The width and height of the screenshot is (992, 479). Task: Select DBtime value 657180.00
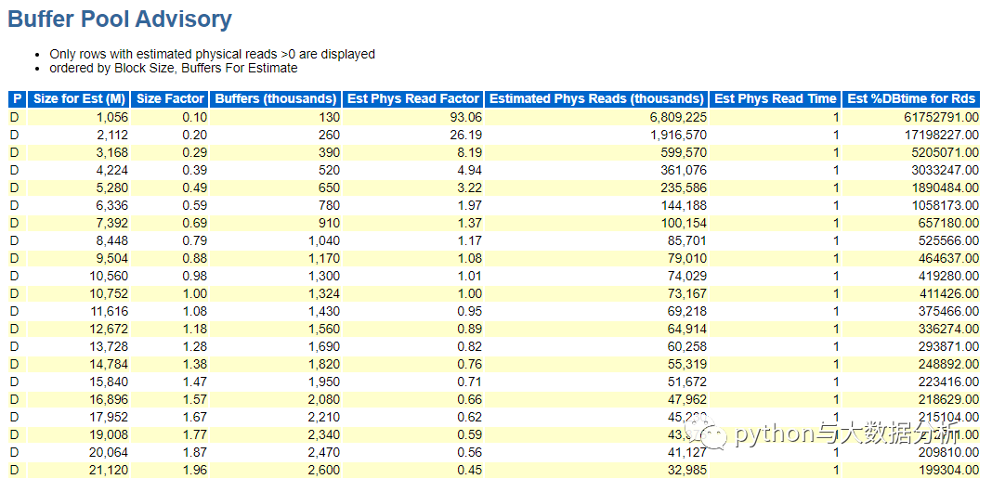click(949, 223)
